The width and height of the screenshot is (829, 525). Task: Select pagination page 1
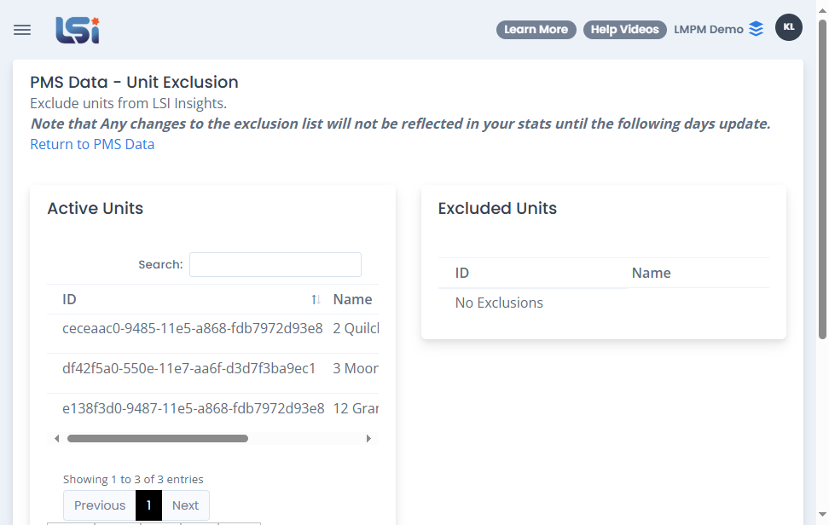click(149, 505)
